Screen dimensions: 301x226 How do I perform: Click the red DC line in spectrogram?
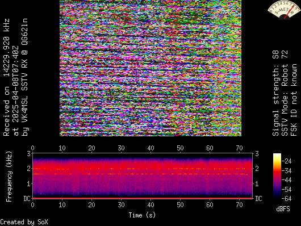[142, 198]
